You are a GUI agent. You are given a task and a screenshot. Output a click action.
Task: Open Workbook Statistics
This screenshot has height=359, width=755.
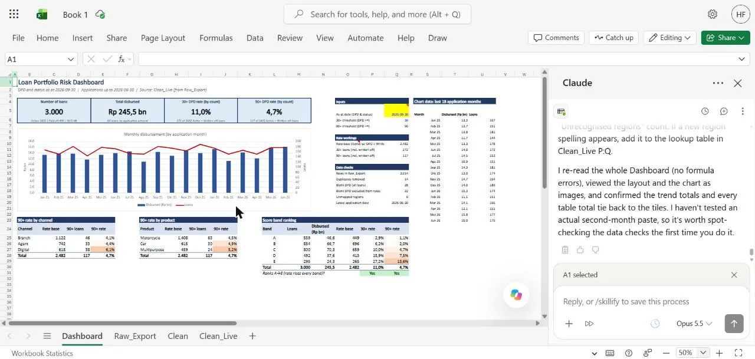pos(42,353)
